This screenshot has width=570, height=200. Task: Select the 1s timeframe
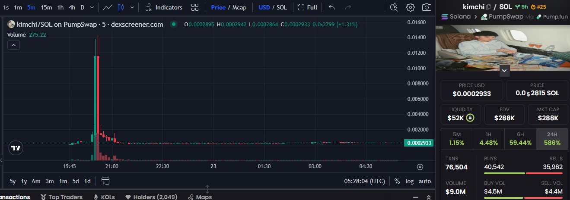[x=6, y=7]
